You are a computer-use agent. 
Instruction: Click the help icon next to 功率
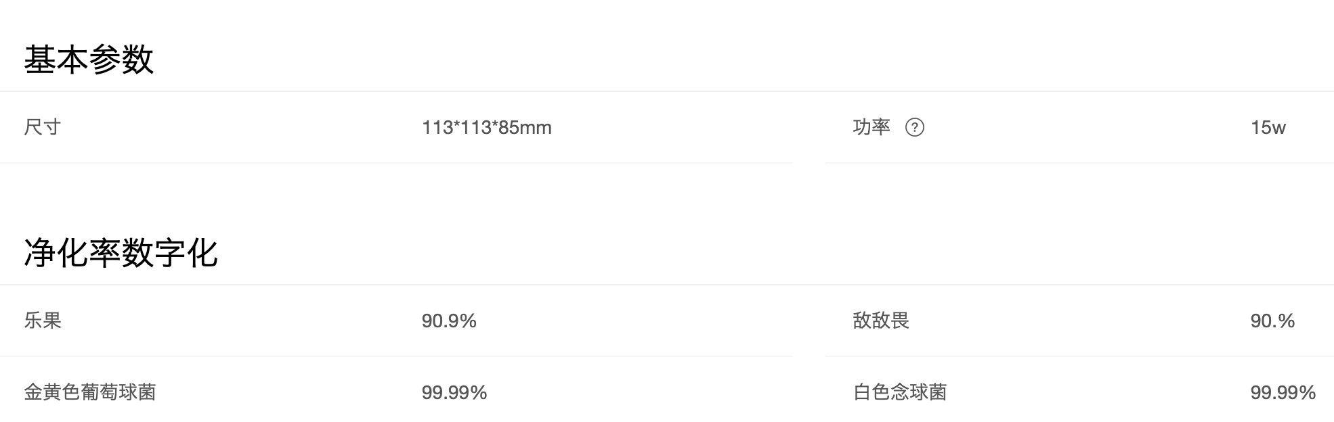pyautogui.click(x=914, y=127)
